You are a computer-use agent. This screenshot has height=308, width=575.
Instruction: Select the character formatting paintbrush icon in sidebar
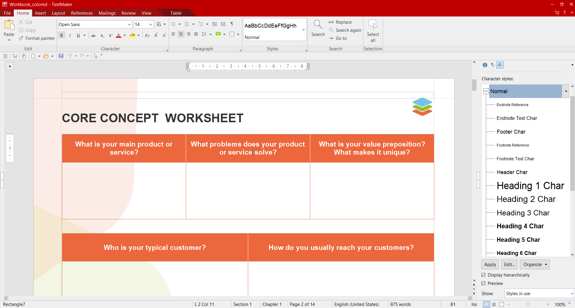[500, 65]
